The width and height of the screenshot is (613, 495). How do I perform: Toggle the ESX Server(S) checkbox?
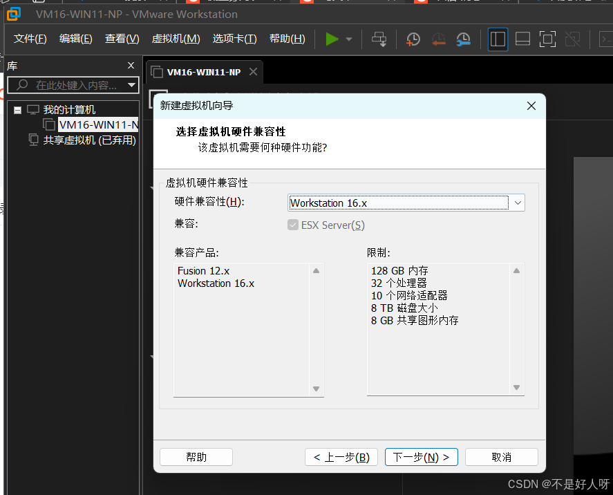point(293,225)
